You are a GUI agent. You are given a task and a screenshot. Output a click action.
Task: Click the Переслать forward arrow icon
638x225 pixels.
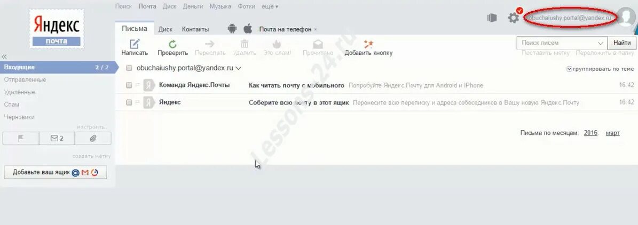pos(210,44)
